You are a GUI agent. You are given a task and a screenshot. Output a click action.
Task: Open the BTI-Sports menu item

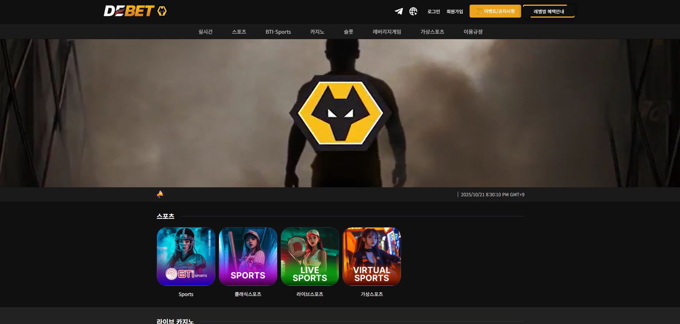coord(278,32)
